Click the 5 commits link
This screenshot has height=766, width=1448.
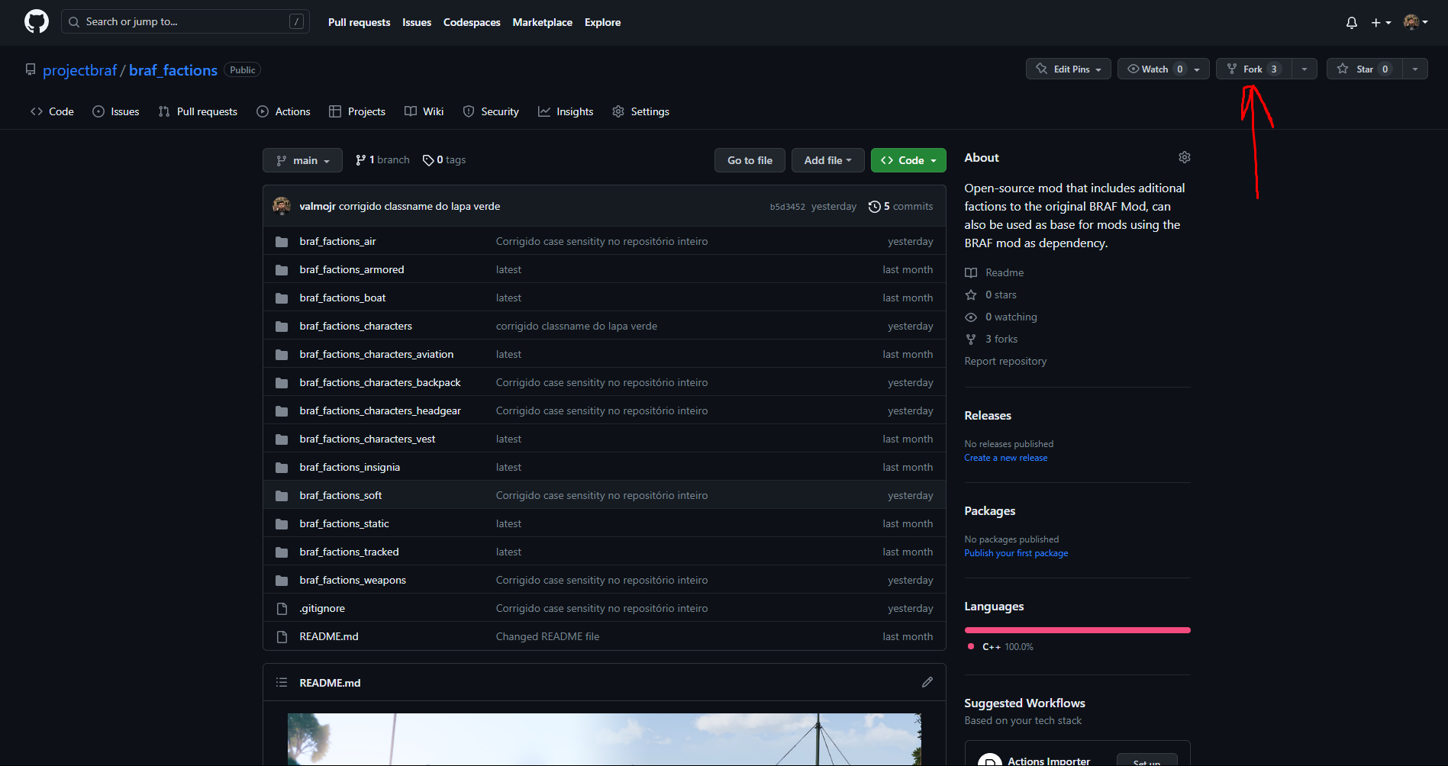[x=901, y=207]
